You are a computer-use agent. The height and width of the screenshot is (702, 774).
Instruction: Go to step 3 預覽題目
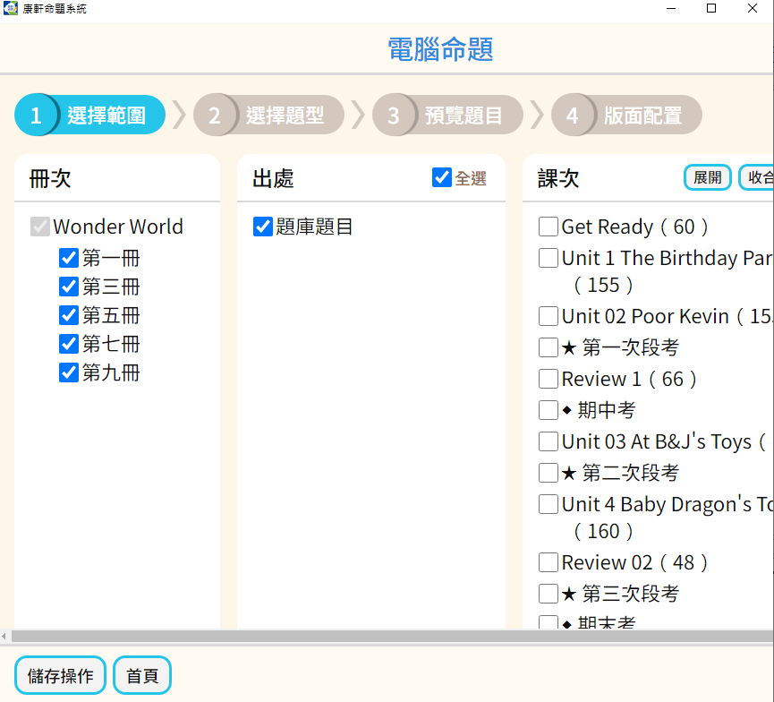pyautogui.click(x=447, y=116)
